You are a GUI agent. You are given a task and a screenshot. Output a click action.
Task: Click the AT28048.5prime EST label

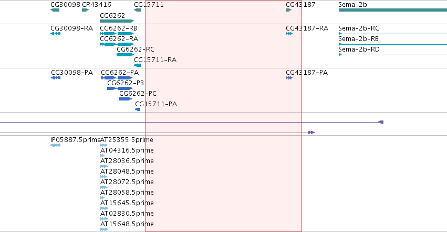pos(127,172)
